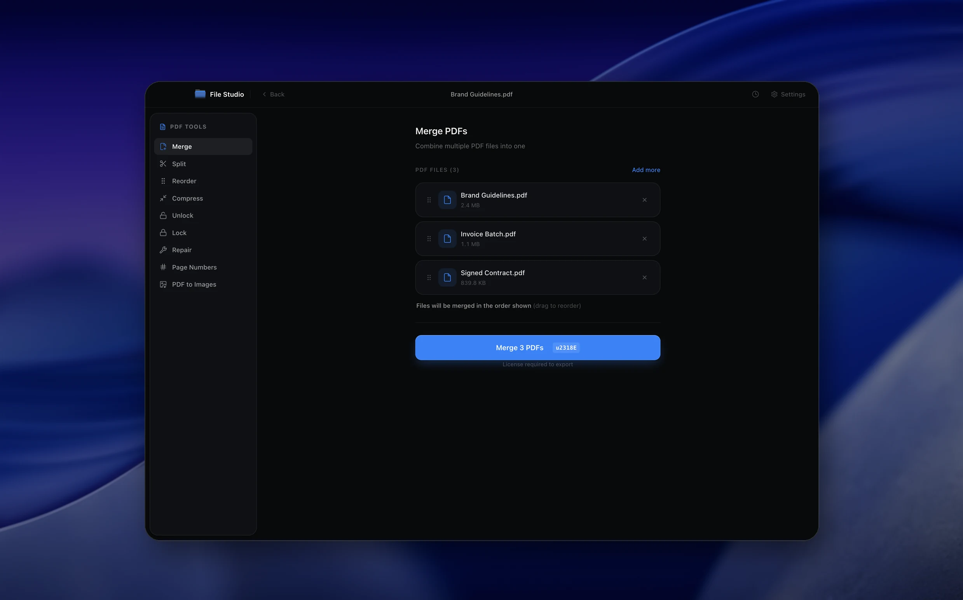The image size is (963, 600).
Task: Open the Unlock tool
Action: [x=203, y=216]
